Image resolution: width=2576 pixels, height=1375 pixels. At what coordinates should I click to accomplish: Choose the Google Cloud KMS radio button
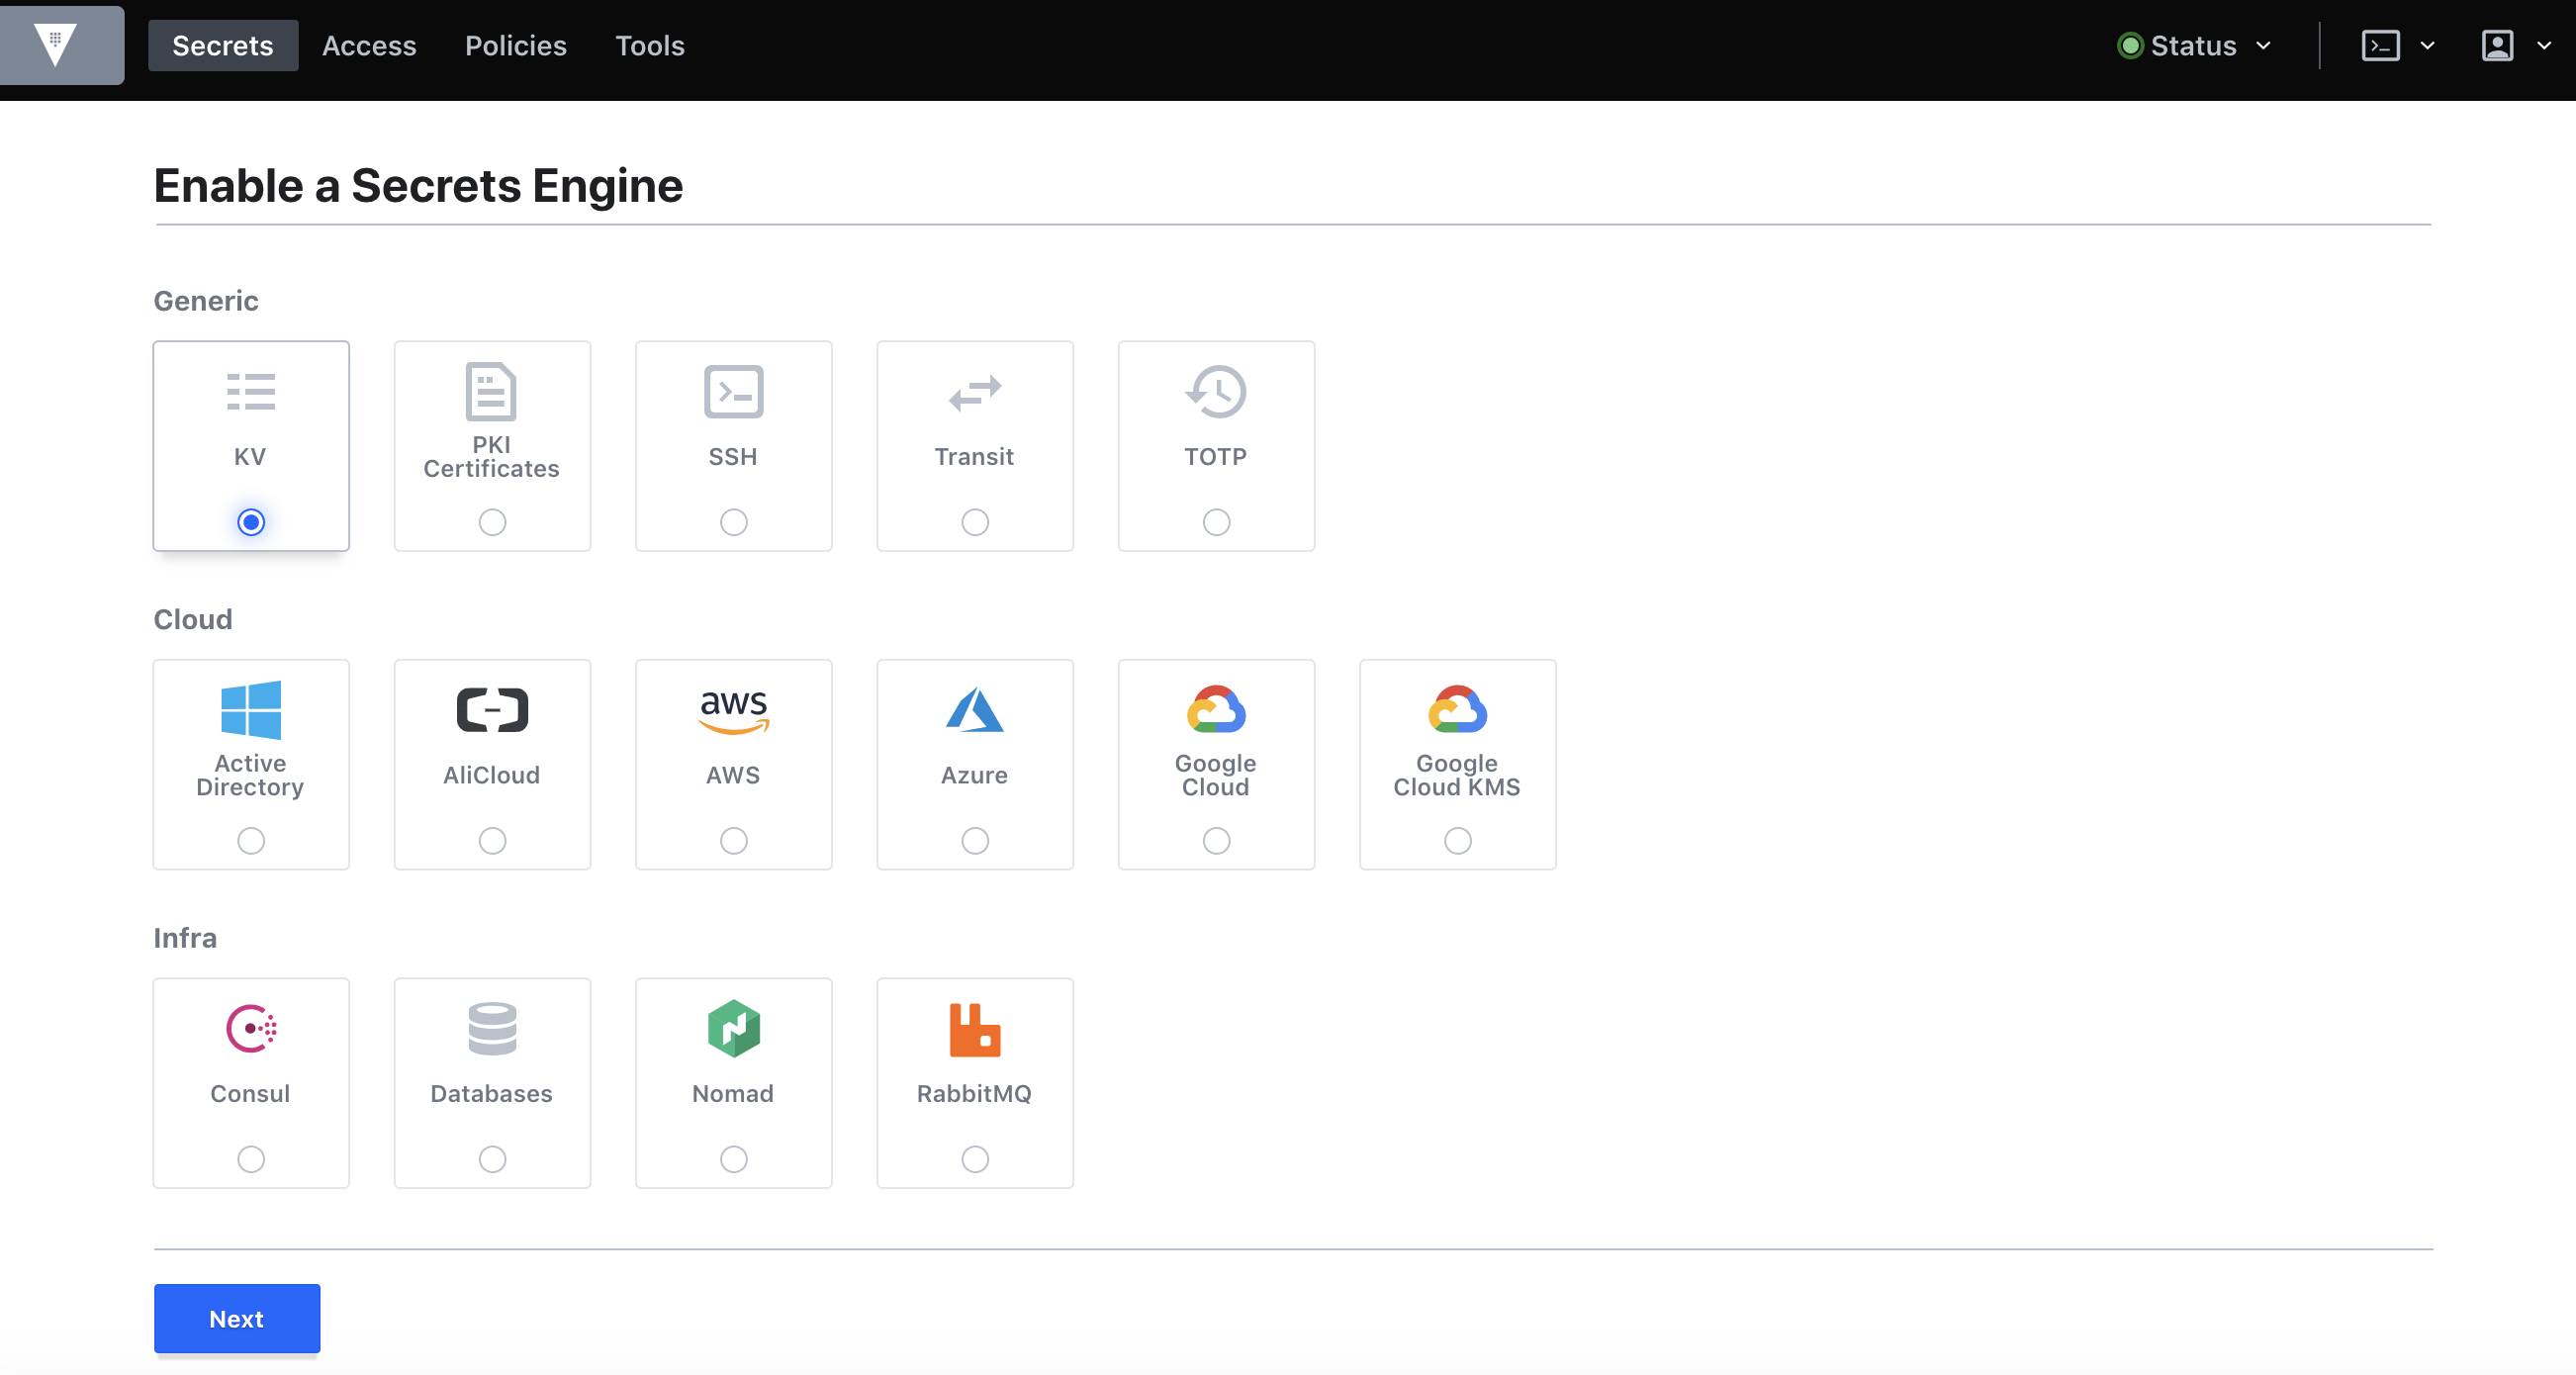1457,841
